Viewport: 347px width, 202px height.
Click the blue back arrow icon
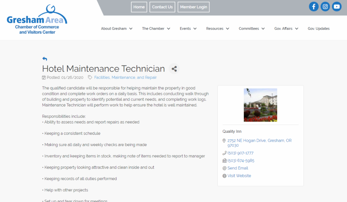[x=45, y=59]
